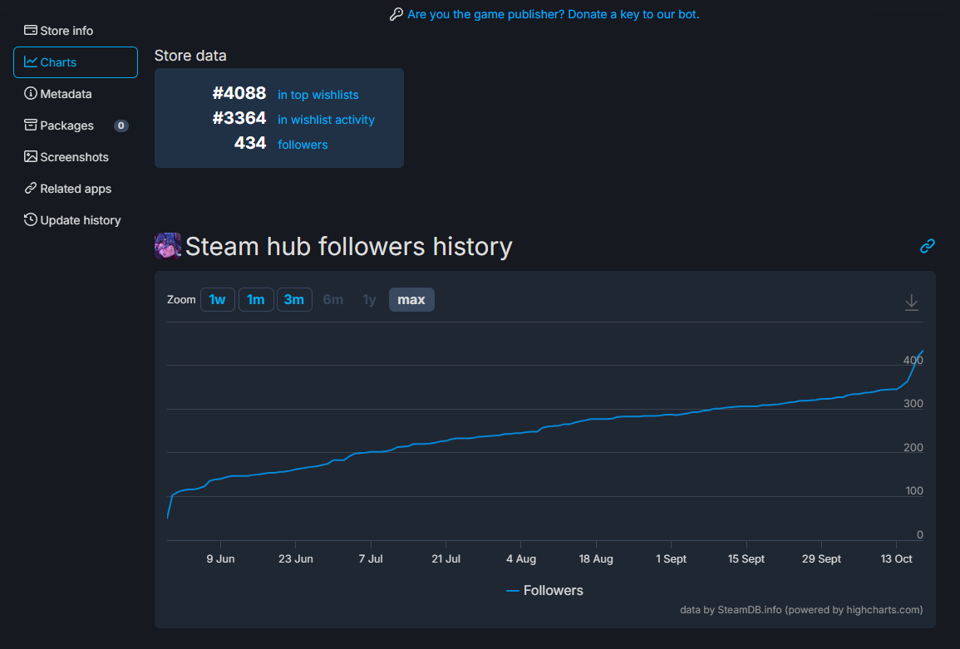The width and height of the screenshot is (960, 649).
Task: Select the Charts sidebar tab
Action: pyautogui.click(x=76, y=62)
